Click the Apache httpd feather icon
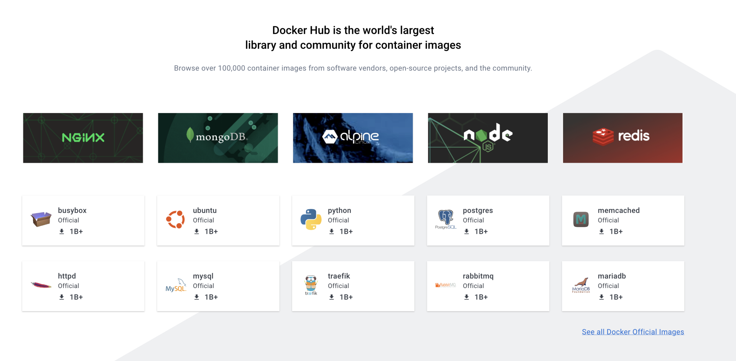This screenshot has width=736, height=361. pyautogui.click(x=41, y=285)
